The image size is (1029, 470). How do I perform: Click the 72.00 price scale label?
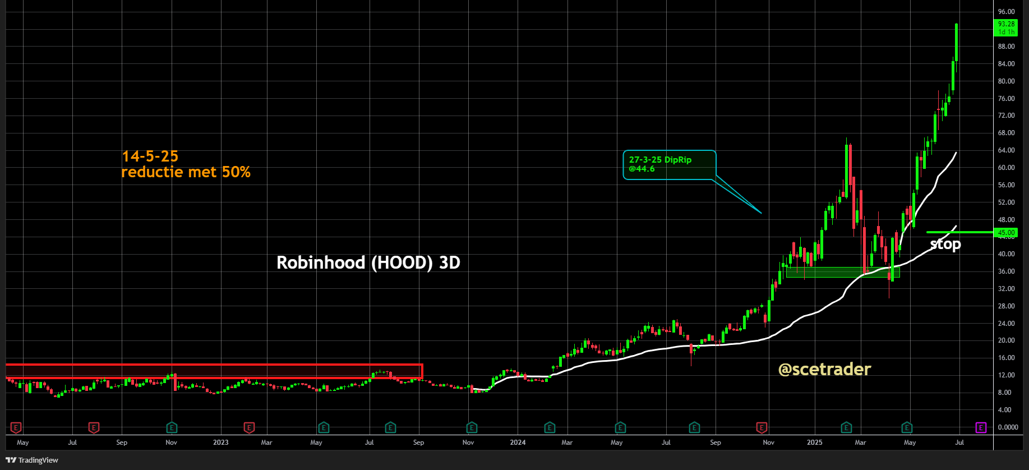pyautogui.click(x=1007, y=116)
